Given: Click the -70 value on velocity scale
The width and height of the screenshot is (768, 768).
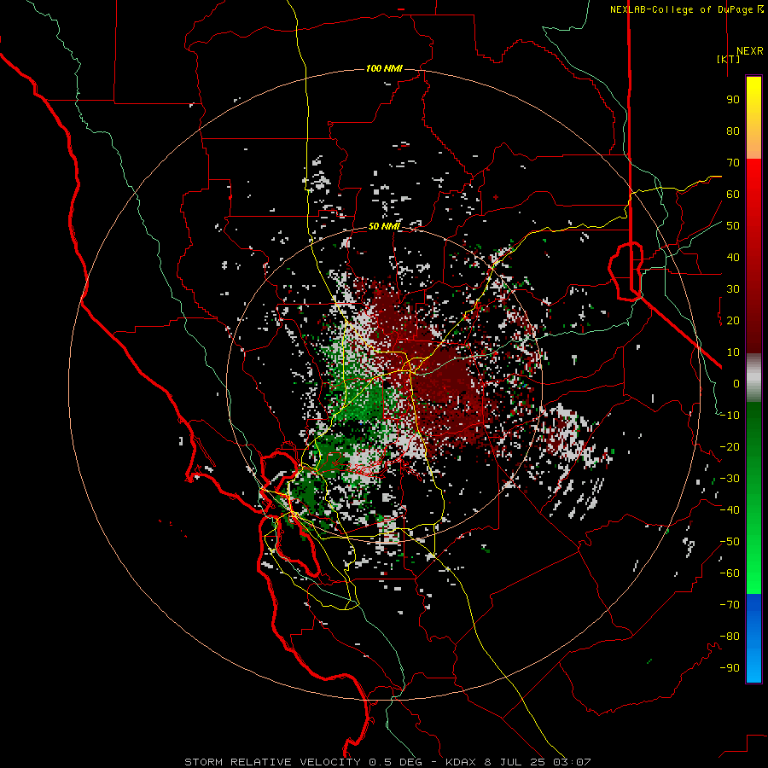Looking at the screenshot, I should click(730, 605).
